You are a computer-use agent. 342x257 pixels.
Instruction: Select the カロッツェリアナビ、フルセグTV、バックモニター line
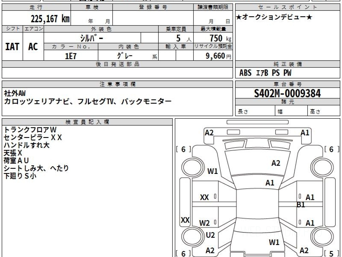click(87, 101)
